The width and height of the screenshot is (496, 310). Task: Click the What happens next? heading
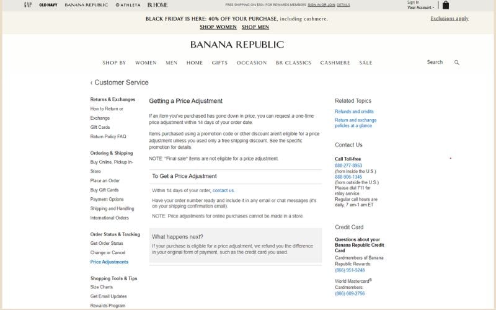(177, 237)
